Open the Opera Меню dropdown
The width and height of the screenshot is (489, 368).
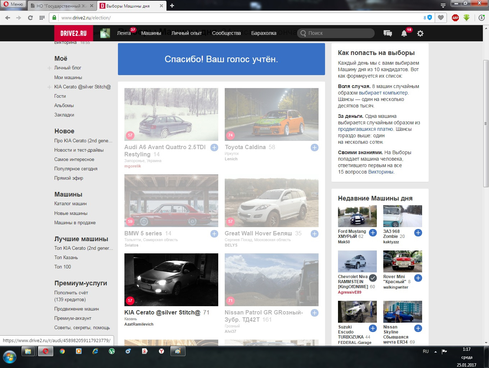(13, 4)
